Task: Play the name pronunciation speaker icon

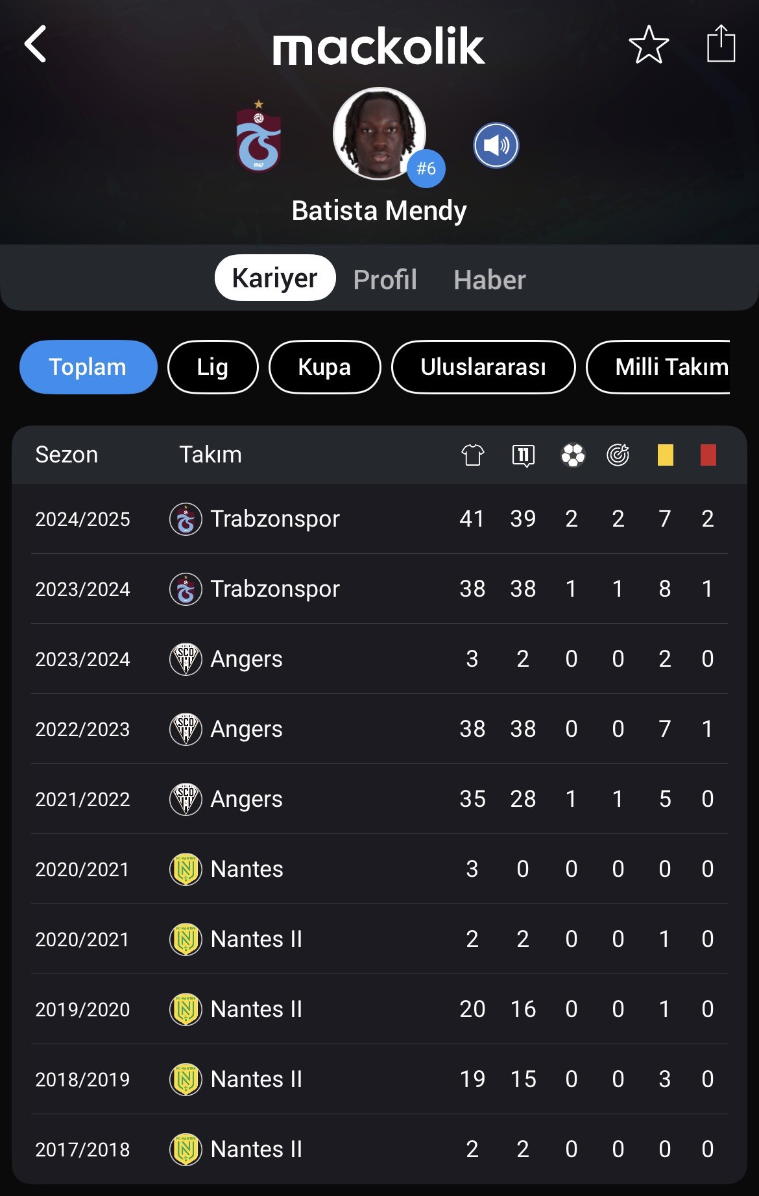Action: (x=496, y=145)
